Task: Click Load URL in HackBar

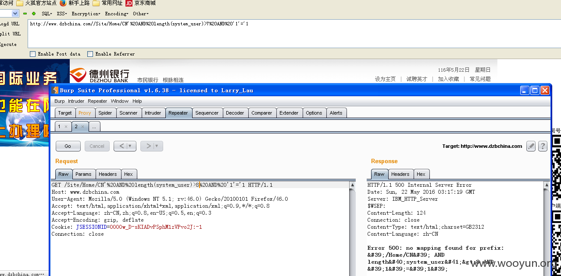Action: click(10, 24)
